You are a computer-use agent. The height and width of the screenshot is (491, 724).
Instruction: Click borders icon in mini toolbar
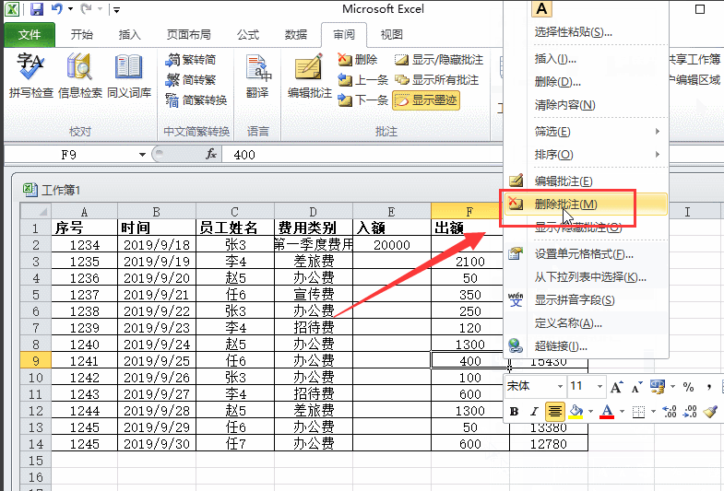[638, 412]
